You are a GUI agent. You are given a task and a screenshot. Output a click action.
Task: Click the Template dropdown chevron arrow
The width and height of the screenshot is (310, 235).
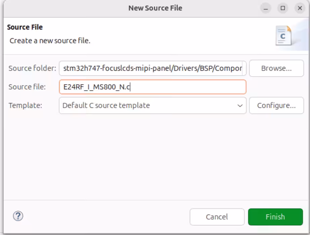point(240,105)
